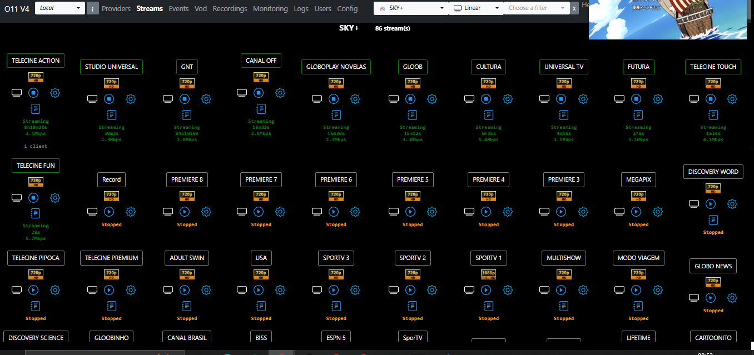Open settings gear for CULTURA
The width and height of the screenshot is (754, 355).
(508, 99)
